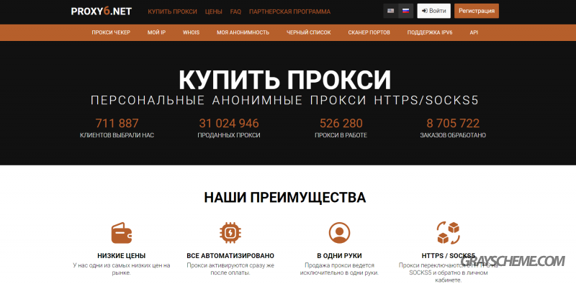
Task: Open the API page
Action: click(x=474, y=32)
